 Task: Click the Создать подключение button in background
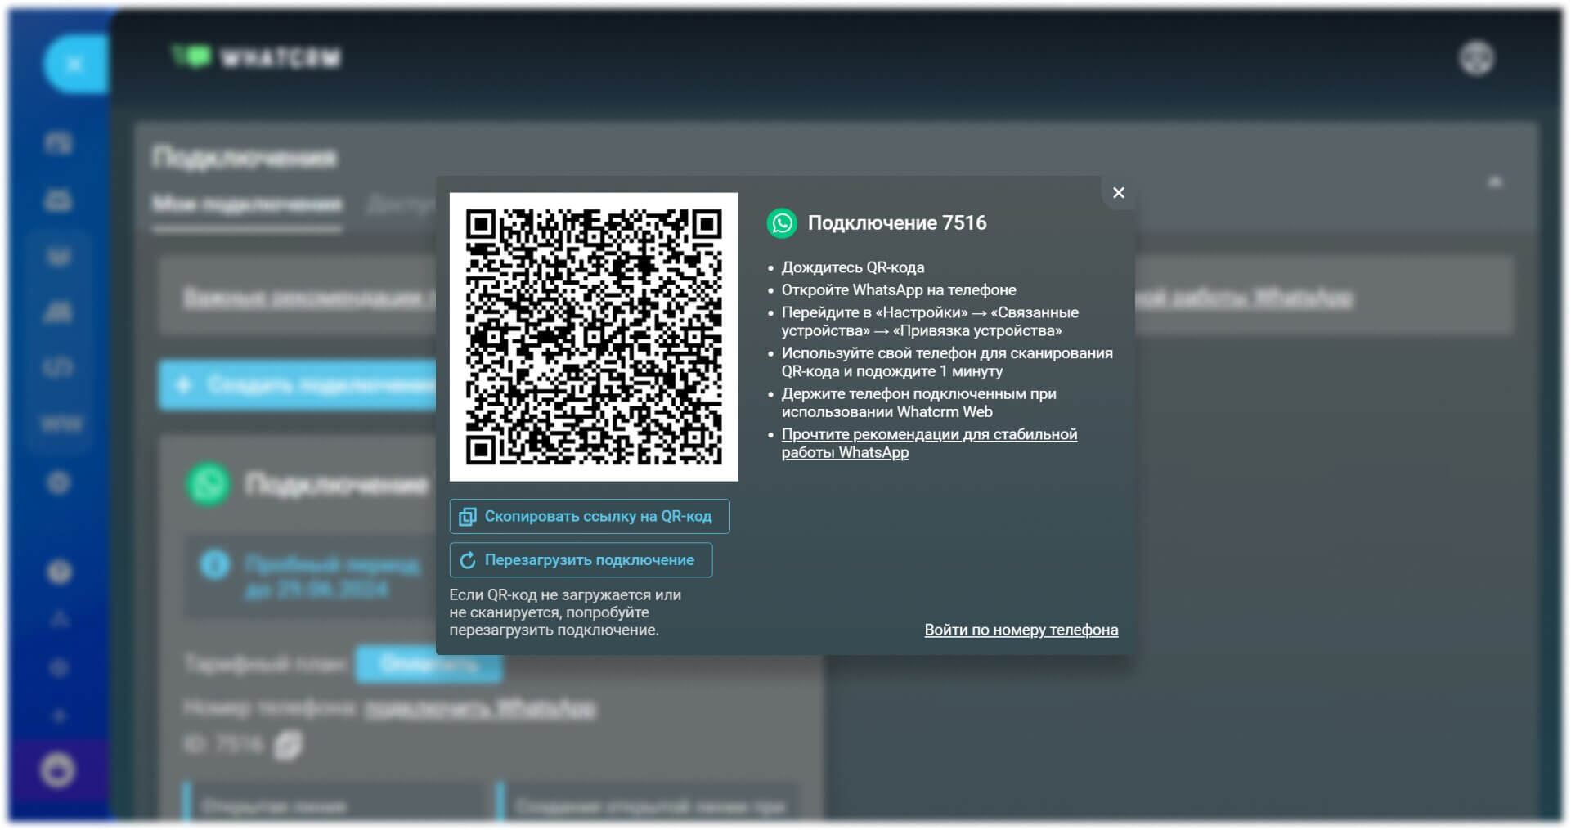(x=298, y=384)
